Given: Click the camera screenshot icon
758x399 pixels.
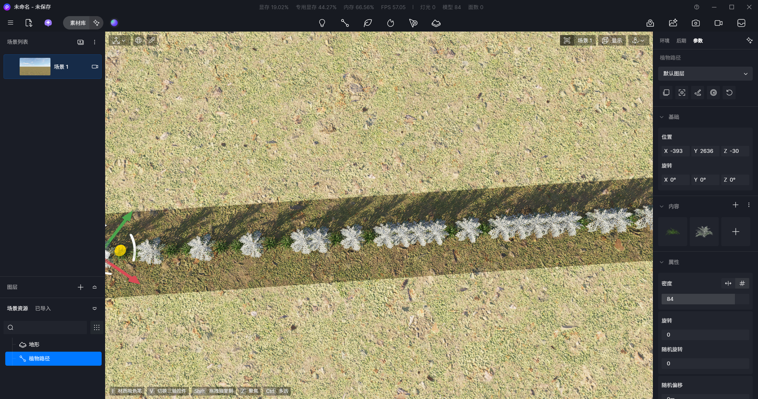Looking at the screenshot, I should (696, 23).
